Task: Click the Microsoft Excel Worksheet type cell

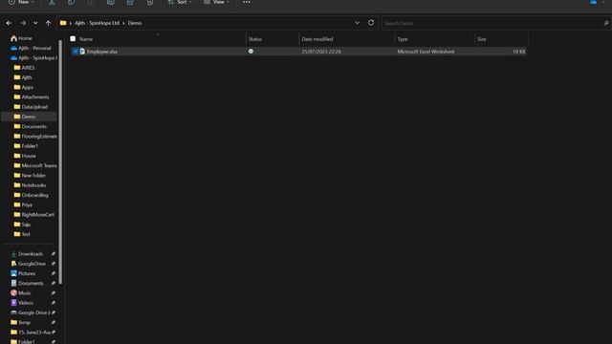Action: 426,52
